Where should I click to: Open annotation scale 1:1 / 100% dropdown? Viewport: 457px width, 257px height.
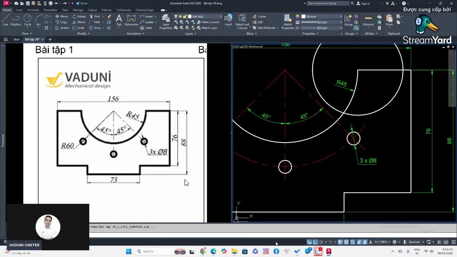point(382,242)
